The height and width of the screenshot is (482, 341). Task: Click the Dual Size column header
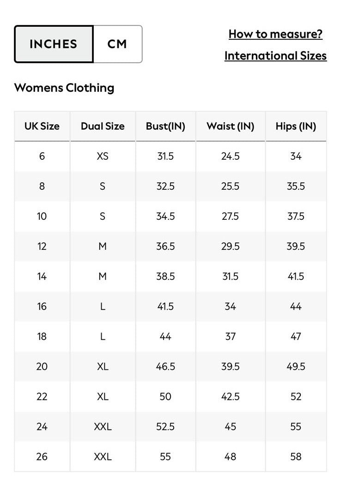tap(103, 127)
